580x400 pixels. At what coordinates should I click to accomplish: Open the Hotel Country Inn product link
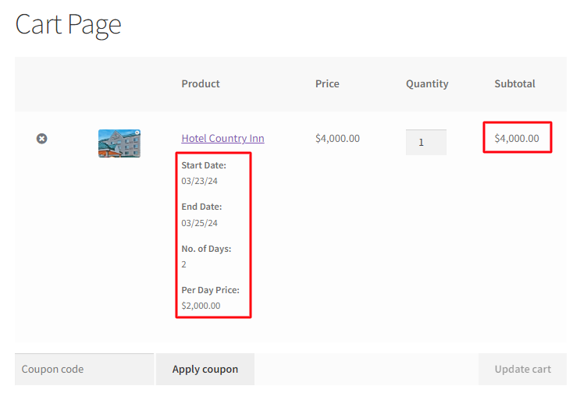pos(222,138)
